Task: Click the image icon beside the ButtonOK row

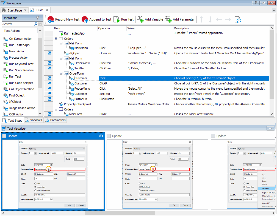Action: click(49, 99)
